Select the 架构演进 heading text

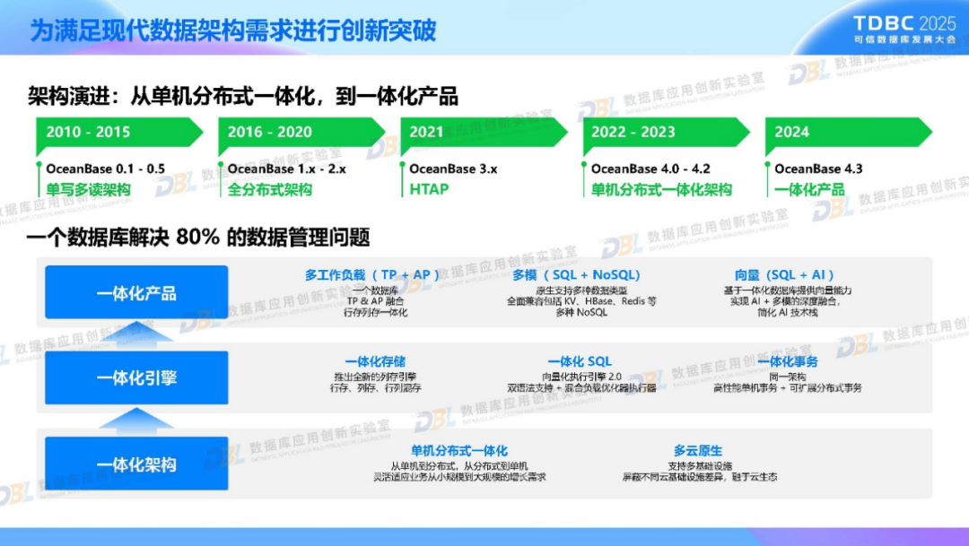(x=242, y=96)
